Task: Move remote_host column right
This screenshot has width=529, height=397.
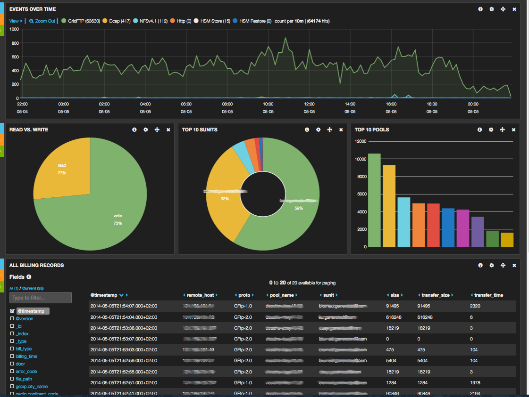Action: [x=217, y=295]
